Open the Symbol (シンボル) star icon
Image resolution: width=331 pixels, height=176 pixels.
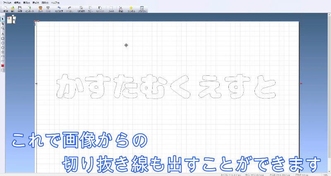[x=131, y=9]
